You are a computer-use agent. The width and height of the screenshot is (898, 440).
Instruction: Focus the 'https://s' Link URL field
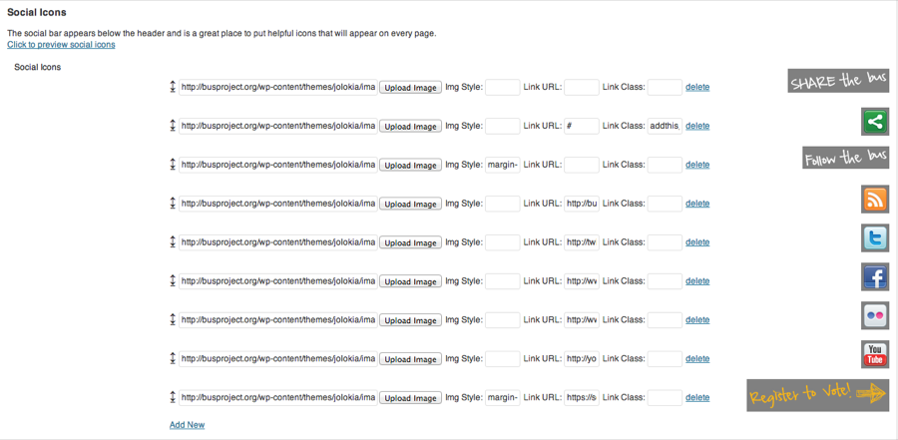tap(582, 398)
